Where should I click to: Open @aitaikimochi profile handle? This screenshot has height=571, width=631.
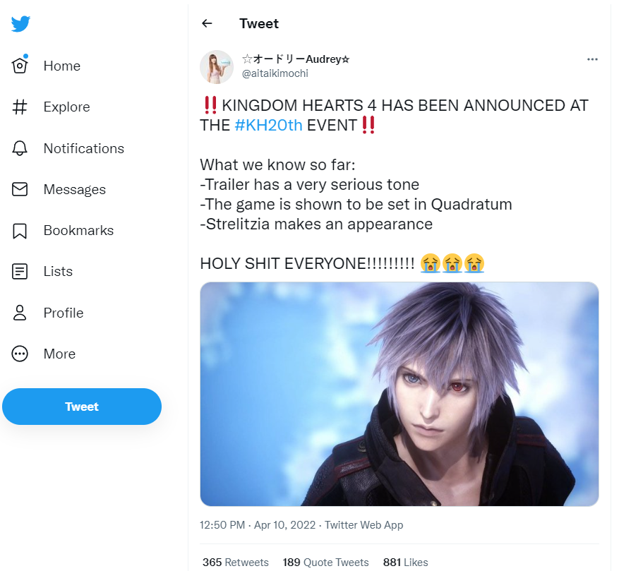click(275, 73)
